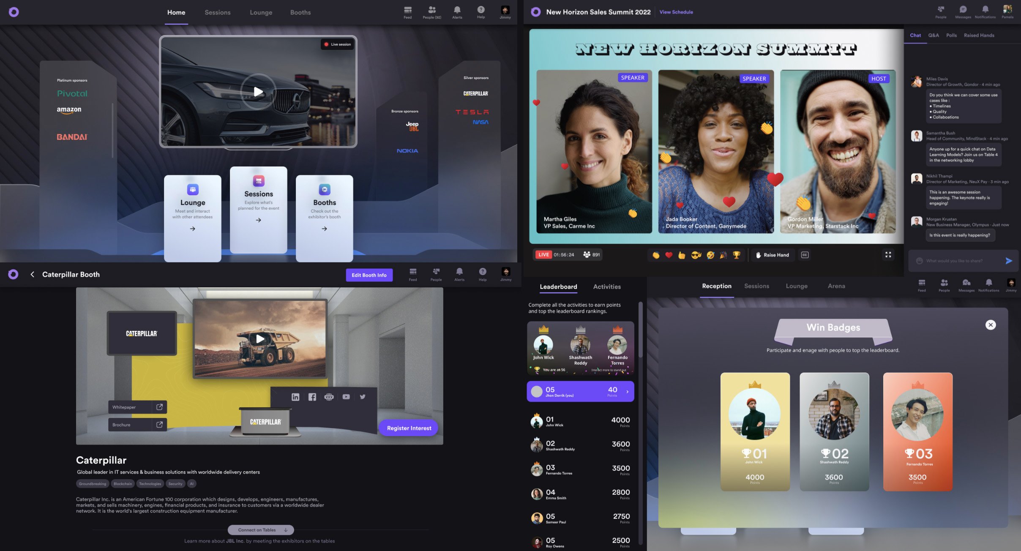Click the Blockchain tag
1021x551 pixels.
(x=123, y=484)
